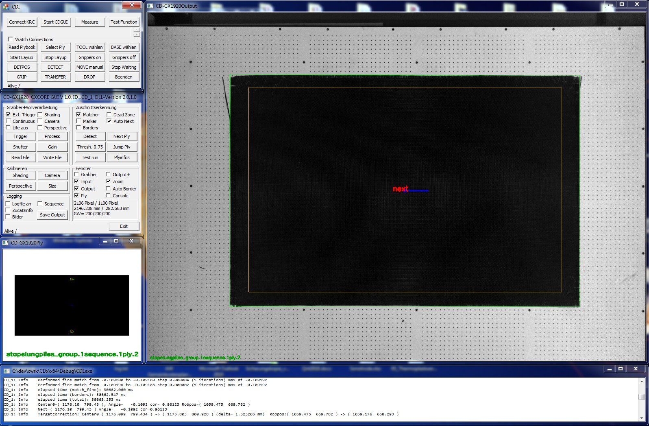This screenshot has width=649, height=426.
Task: Click the Next Ply button
Action: pyautogui.click(x=122, y=136)
